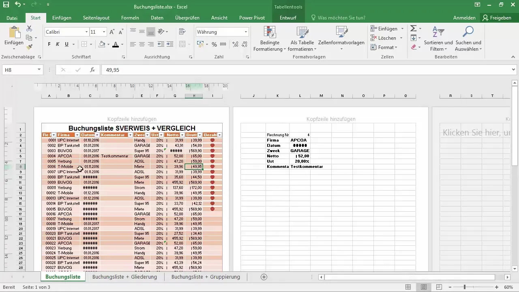The image size is (519, 292).
Task: Click the clear eraser icon
Action: tap(414, 47)
